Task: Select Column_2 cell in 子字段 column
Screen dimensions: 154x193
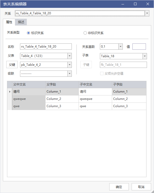Action: (x=129, y=99)
